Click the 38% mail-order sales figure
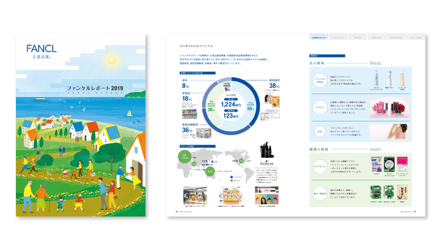 point(274,86)
